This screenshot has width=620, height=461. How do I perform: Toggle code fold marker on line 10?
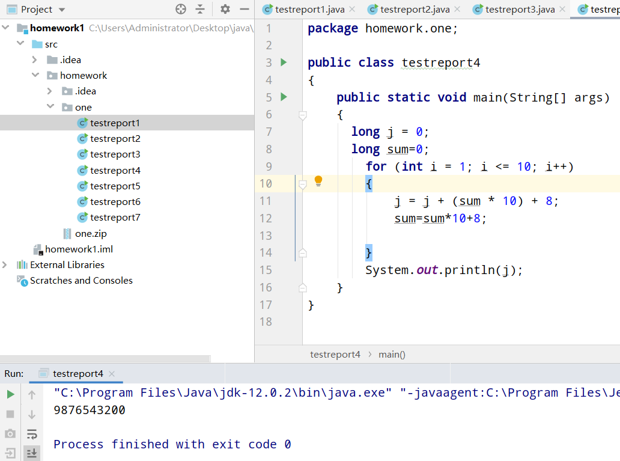(302, 185)
